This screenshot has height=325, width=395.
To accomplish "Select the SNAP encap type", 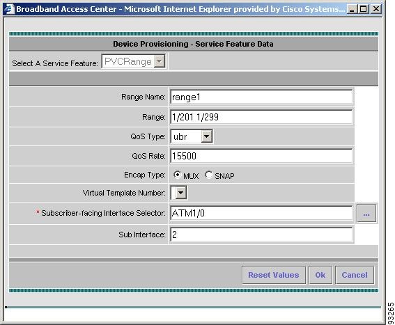I will (209, 175).
